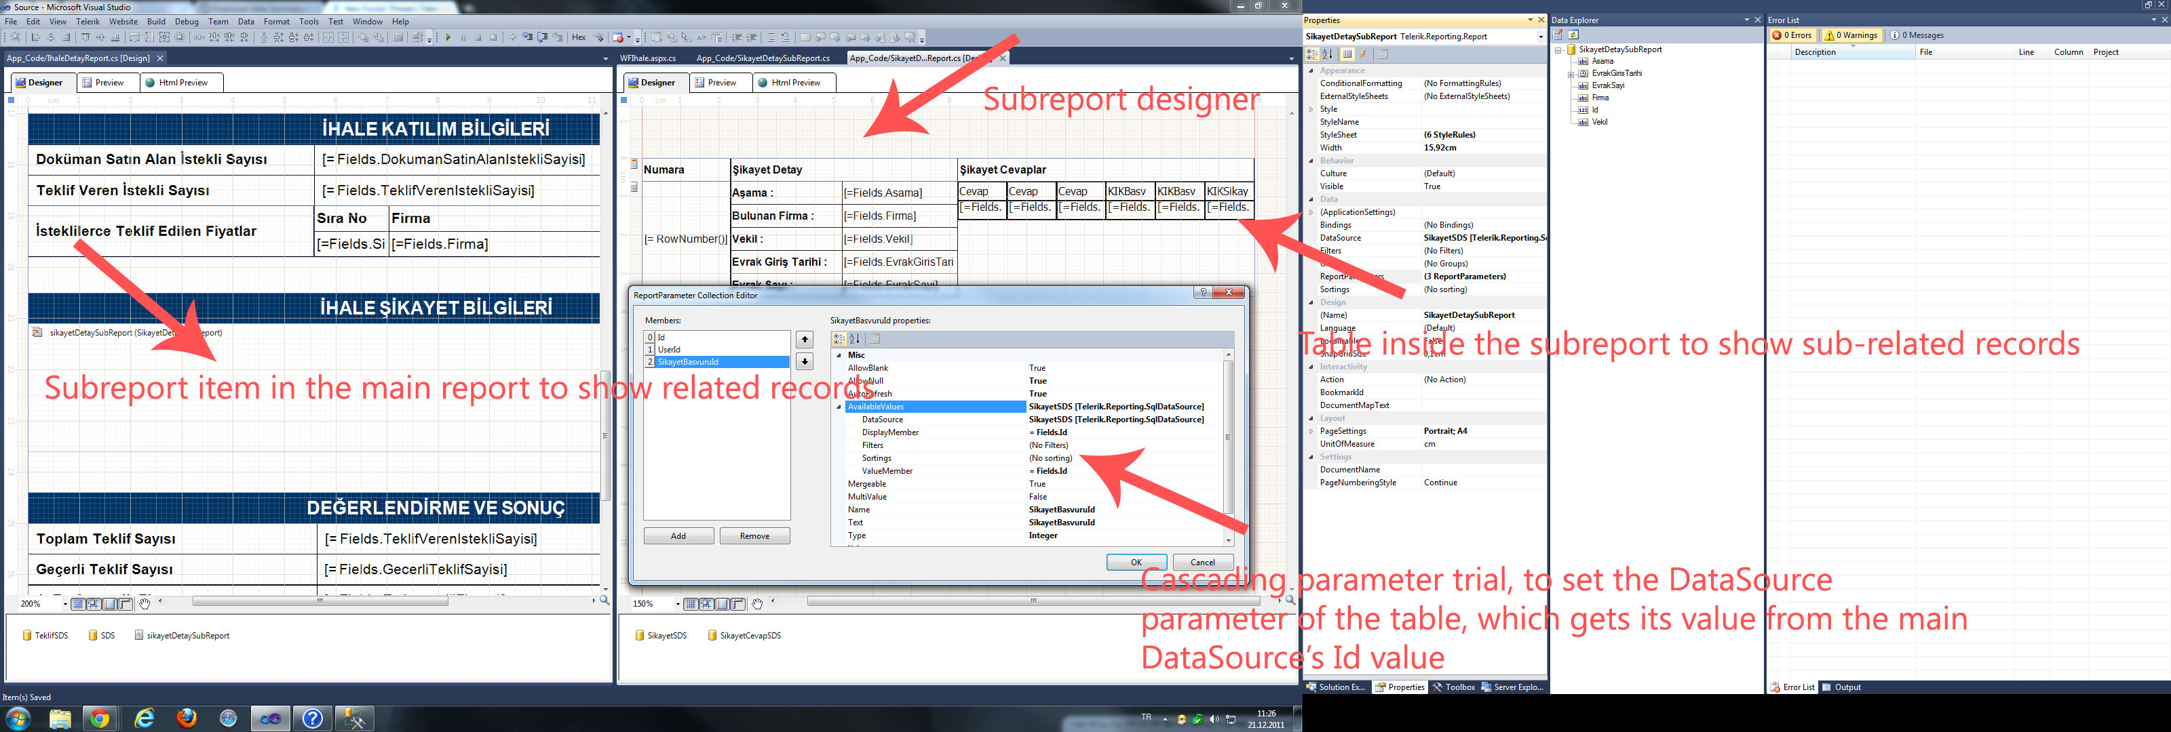
Task: Move selected member up with arrow button
Action: coord(804,340)
